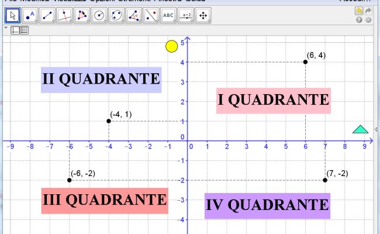Select the "III QUADRANTE" text box

(105, 201)
